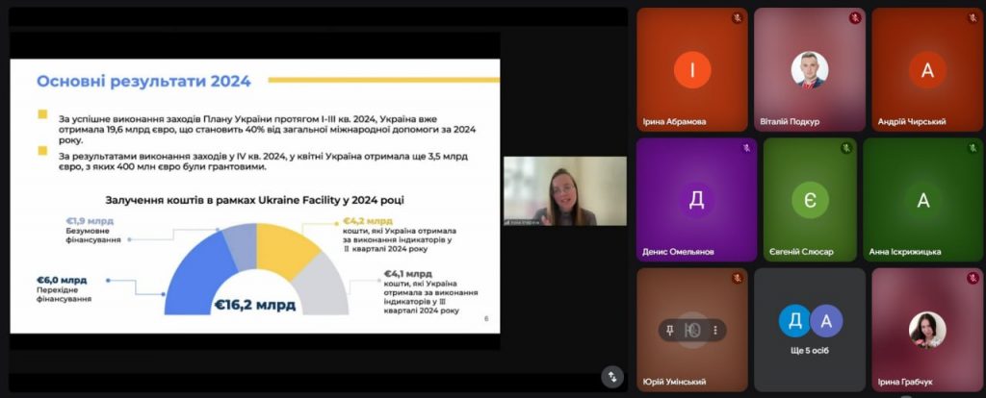Click the purple 'А' avatar in overflow tile

click(825, 321)
